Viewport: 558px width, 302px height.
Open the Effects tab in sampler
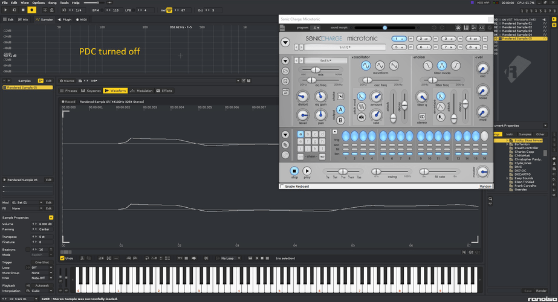pos(164,91)
